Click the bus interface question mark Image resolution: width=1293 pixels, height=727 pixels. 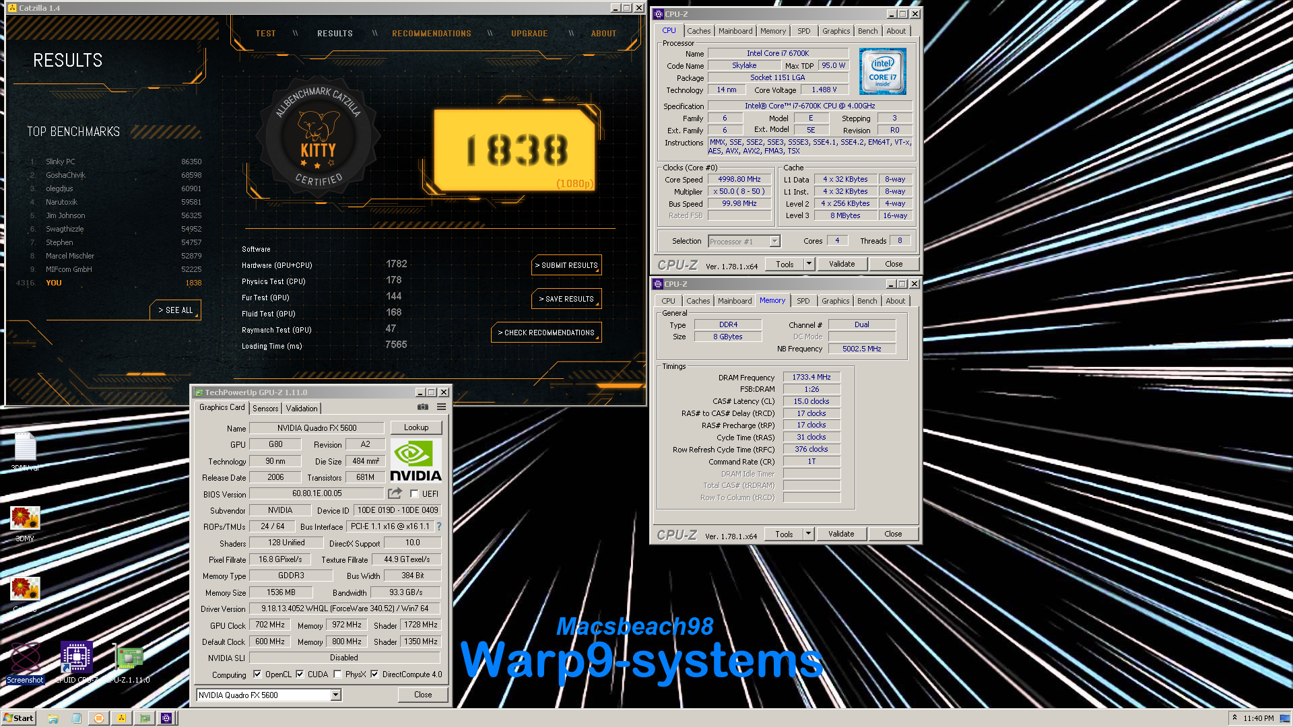click(x=439, y=526)
